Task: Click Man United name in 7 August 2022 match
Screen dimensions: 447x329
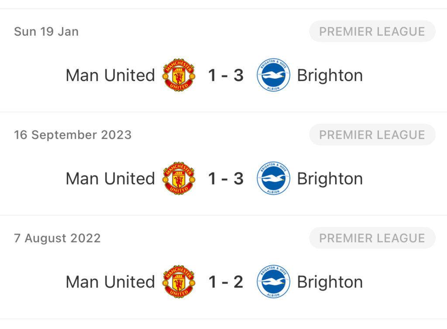Action: (110, 282)
